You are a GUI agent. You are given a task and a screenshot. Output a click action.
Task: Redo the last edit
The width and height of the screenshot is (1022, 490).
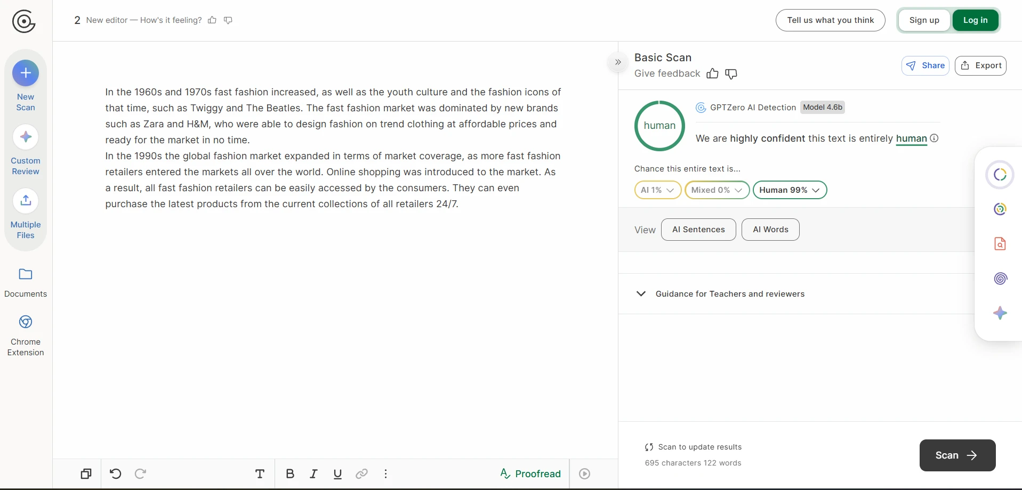tap(141, 473)
